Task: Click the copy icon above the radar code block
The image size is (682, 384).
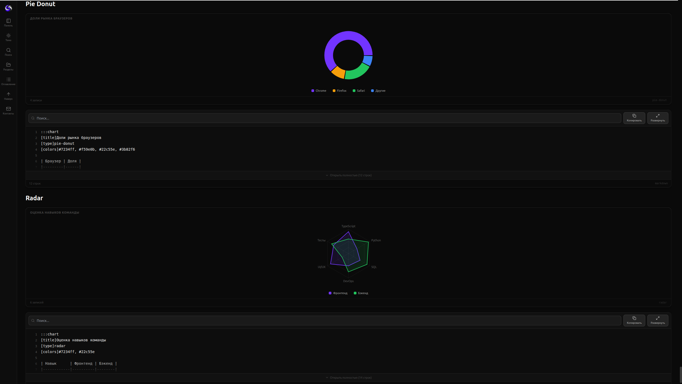Action: [634, 318]
